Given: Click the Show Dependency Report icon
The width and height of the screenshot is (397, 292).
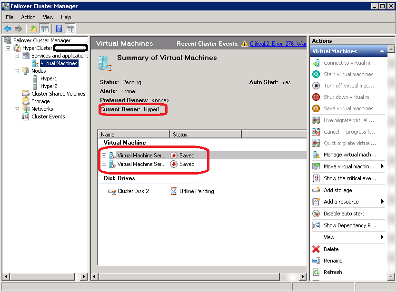Looking at the screenshot, I should 316,225.
